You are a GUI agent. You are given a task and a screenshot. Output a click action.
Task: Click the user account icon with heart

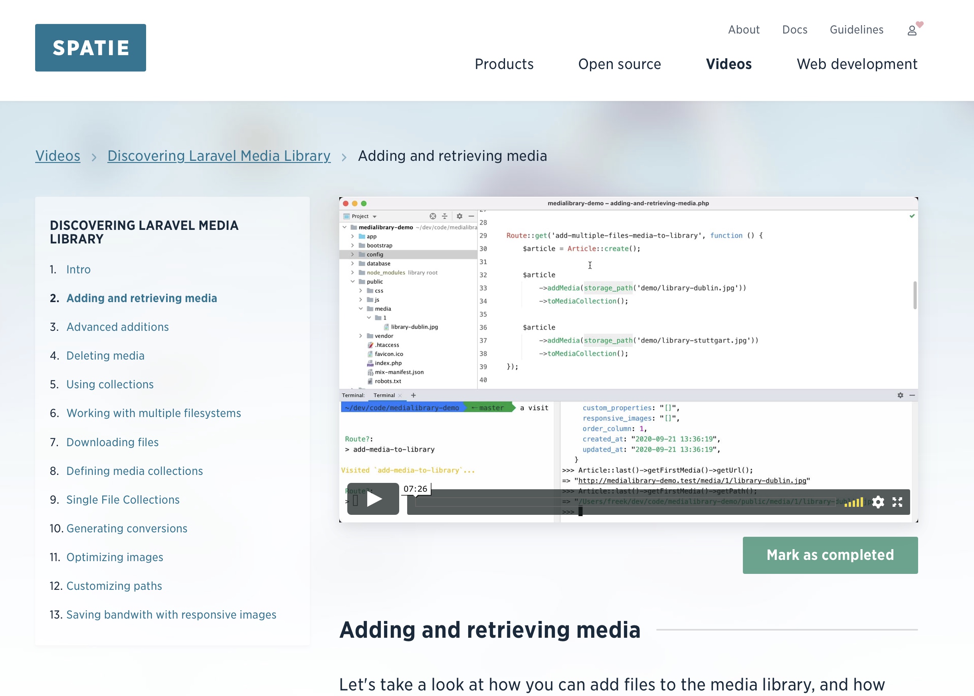(x=913, y=30)
